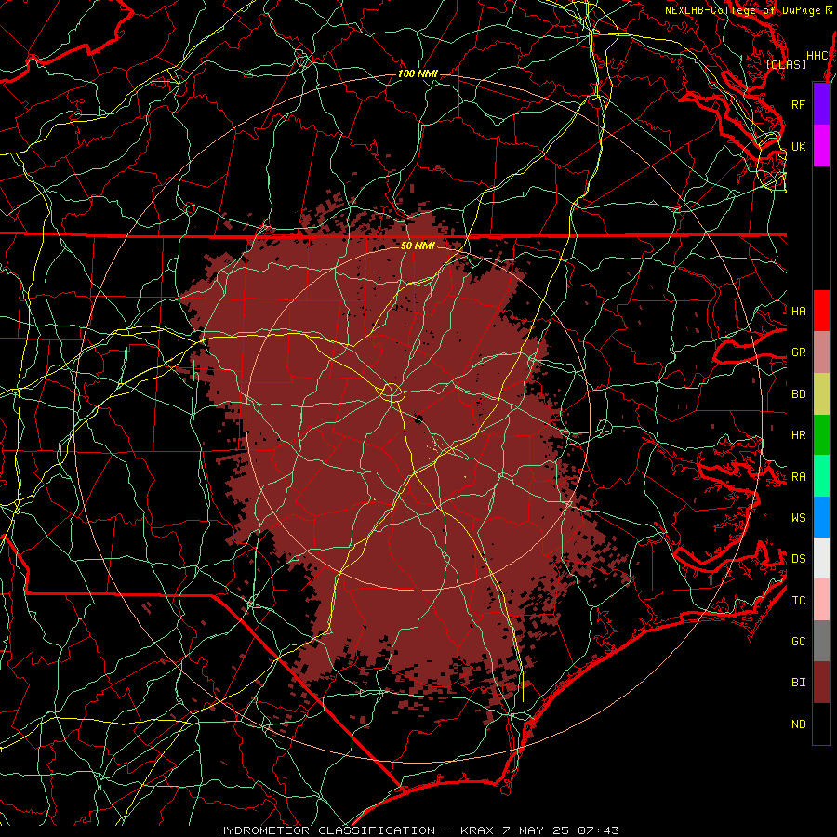
Task: Click the DS white legend color swatch
Action: pyautogui.click(x=821, y=558)
